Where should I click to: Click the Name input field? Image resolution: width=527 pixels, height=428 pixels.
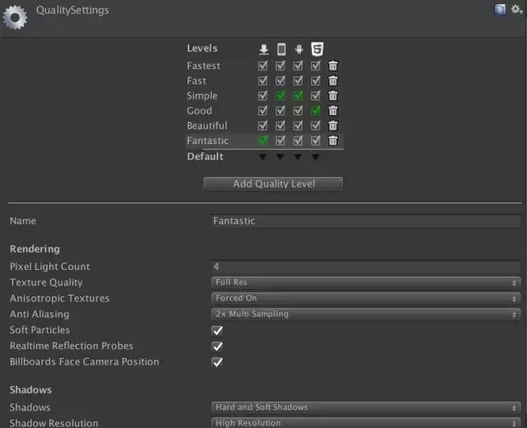click(366, 221)
